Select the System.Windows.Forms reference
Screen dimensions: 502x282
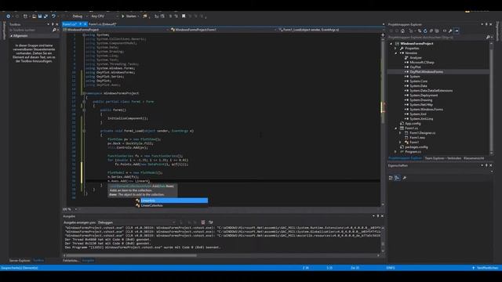[426, 110]
